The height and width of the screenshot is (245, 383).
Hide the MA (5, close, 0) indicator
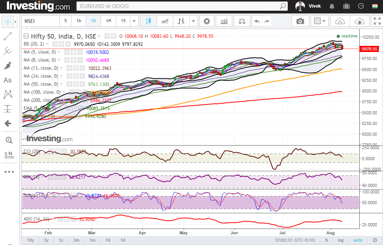[67, 52]
